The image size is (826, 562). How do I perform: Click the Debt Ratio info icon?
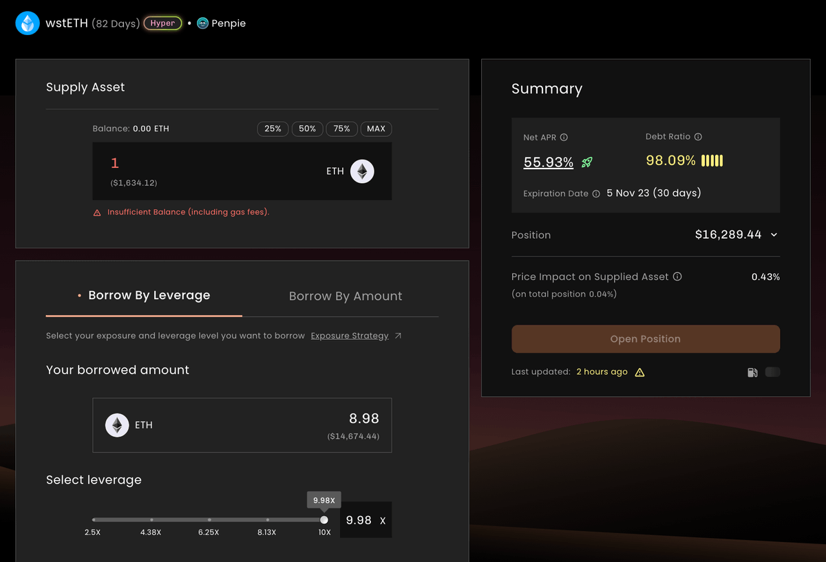pyautogui.click(x=698, y=137)
